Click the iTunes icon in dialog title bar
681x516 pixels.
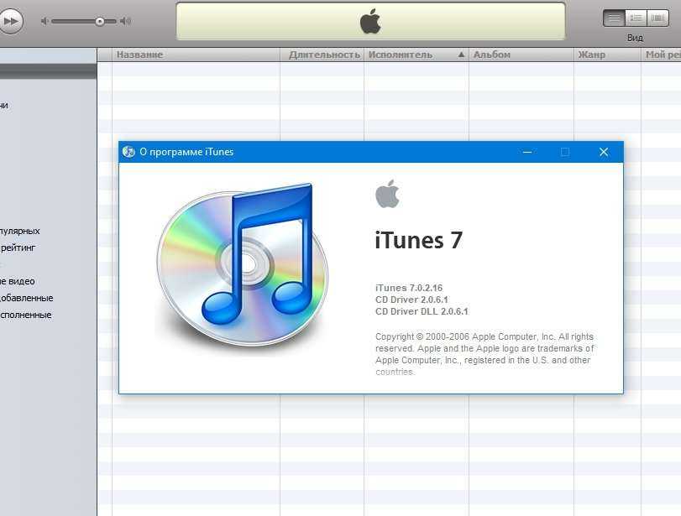coord(128,152)
